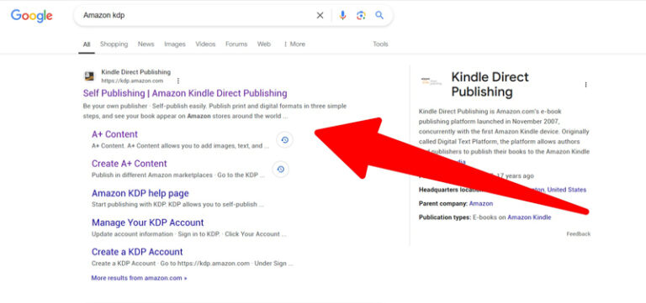Select the All results tab

point(87,44)
